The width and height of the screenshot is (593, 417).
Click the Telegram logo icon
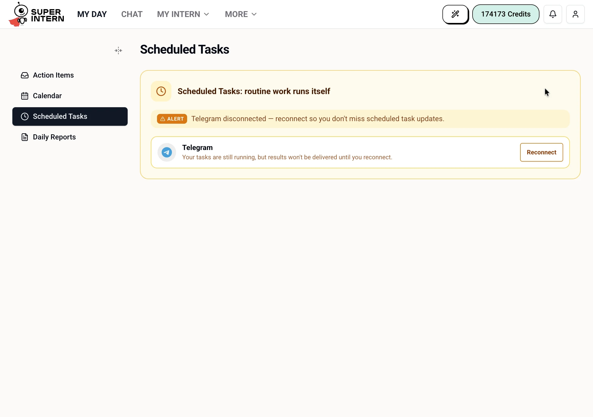pos(167,152)
